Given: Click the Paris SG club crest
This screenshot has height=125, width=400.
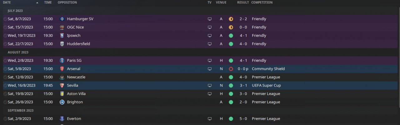Looking at the screenshot, I should tap(62, 60).
